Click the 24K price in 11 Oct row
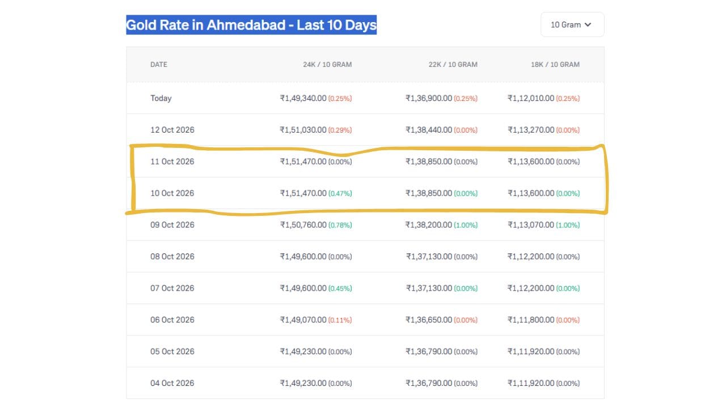The height and width of the screenshot is (408, 726). [303, 161]
